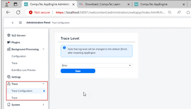
Task: Click the browser back arrow button
Action: pos(8,12)
